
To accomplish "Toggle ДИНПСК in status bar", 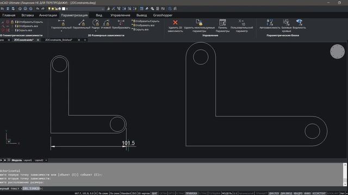I will pos(274,193).
